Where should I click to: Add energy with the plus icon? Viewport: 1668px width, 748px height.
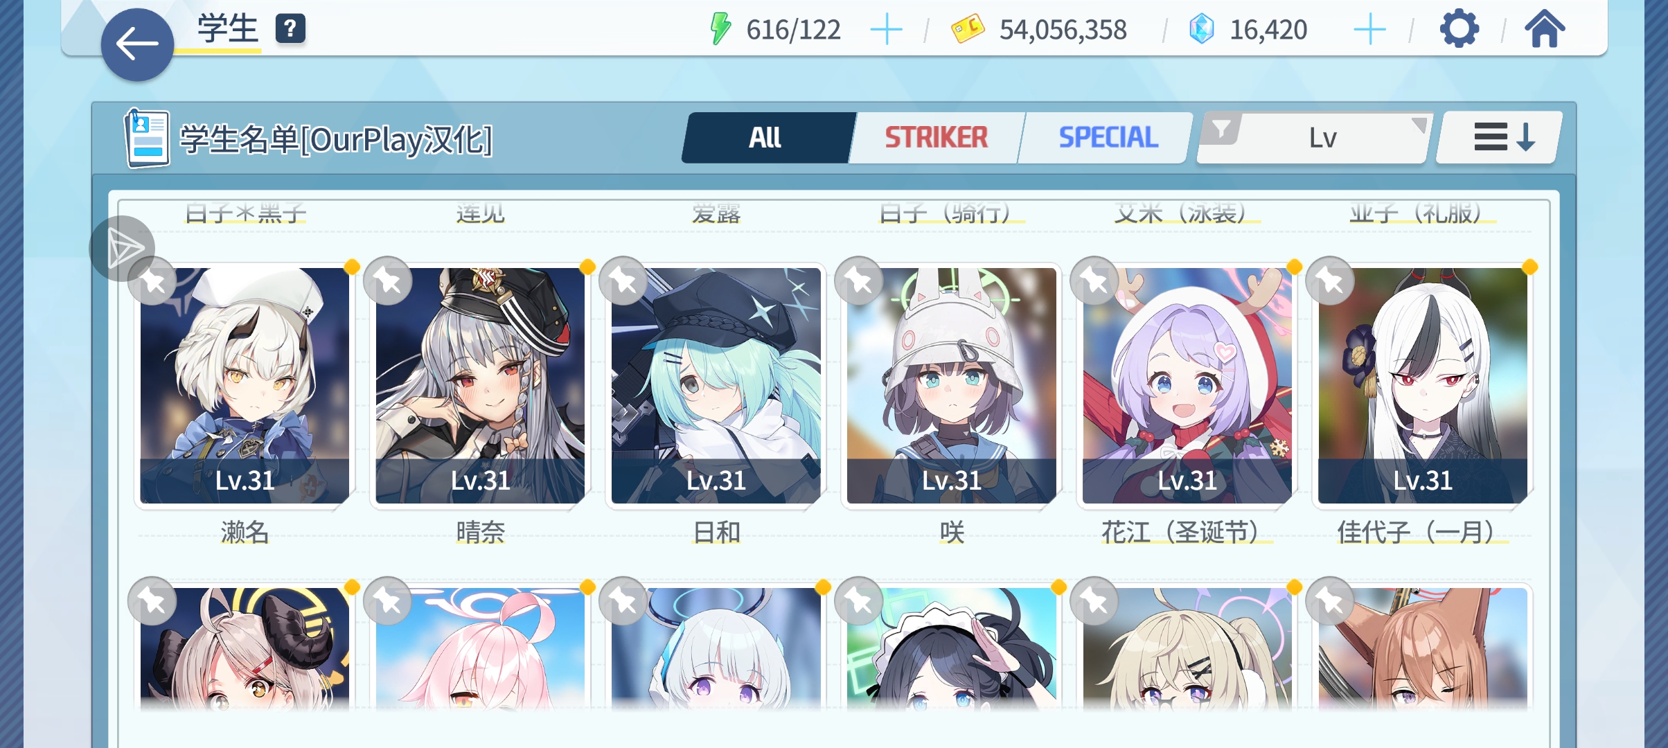886,30
